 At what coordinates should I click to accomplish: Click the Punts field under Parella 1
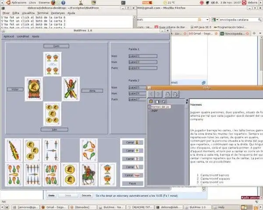click(143, 68)
